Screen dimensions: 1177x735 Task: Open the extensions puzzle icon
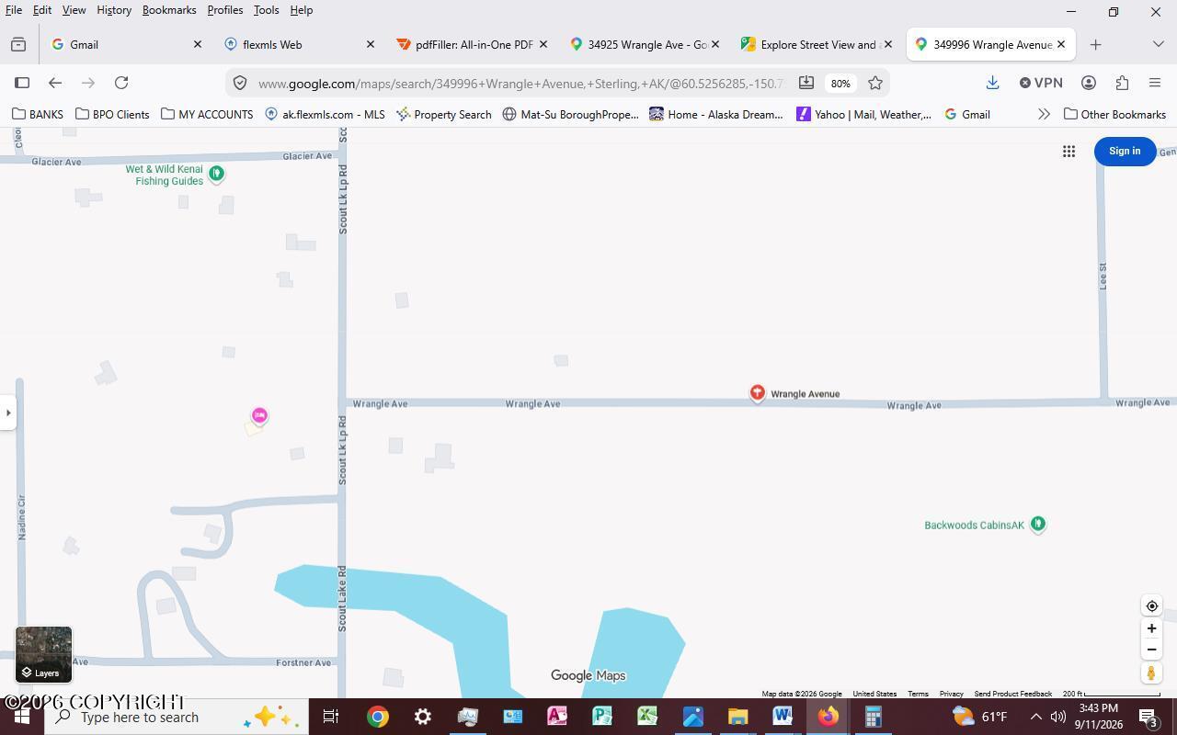1122,83
